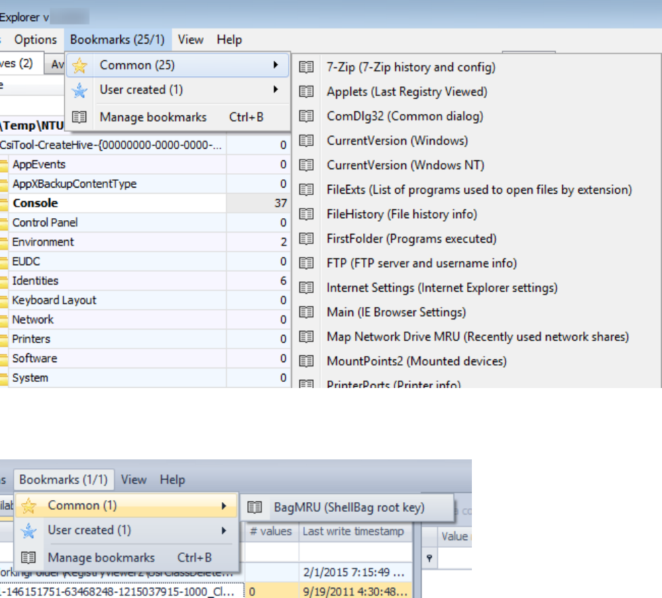Click the # values column header
662x598 pixels.
click(272, 531)
